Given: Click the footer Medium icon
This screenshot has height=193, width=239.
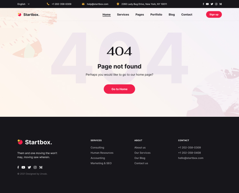Looking at the screenshot, I should point(41,167).
